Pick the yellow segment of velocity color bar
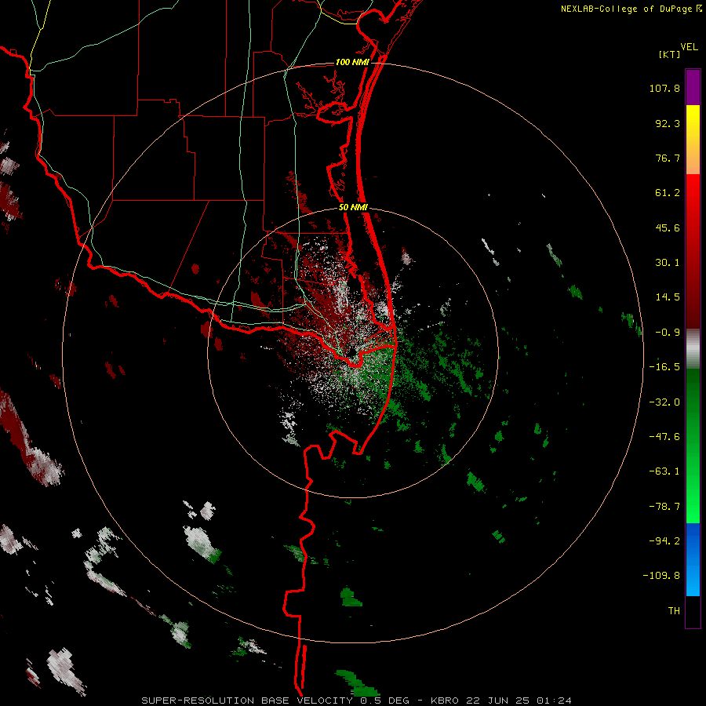Screen dimensions: 706x706 (x=693, y=140)
